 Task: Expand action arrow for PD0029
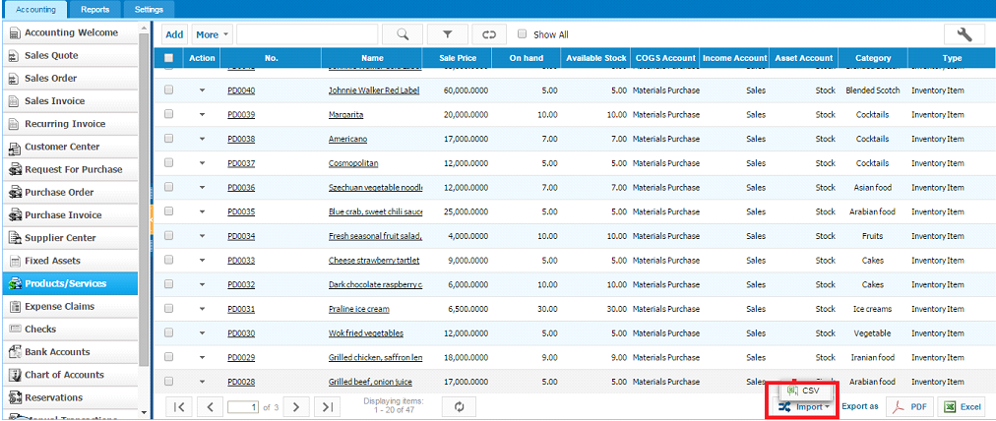[203, 357]
